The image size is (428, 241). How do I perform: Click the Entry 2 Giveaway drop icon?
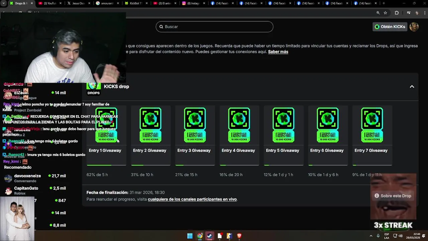(x=150, y=125)
